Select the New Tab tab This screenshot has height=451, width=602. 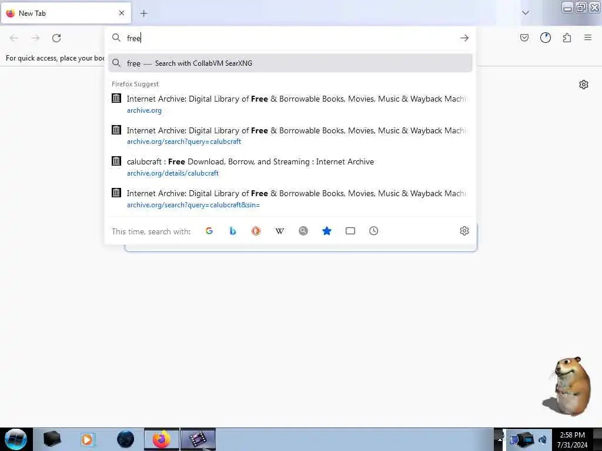click(x=66, y=13)
